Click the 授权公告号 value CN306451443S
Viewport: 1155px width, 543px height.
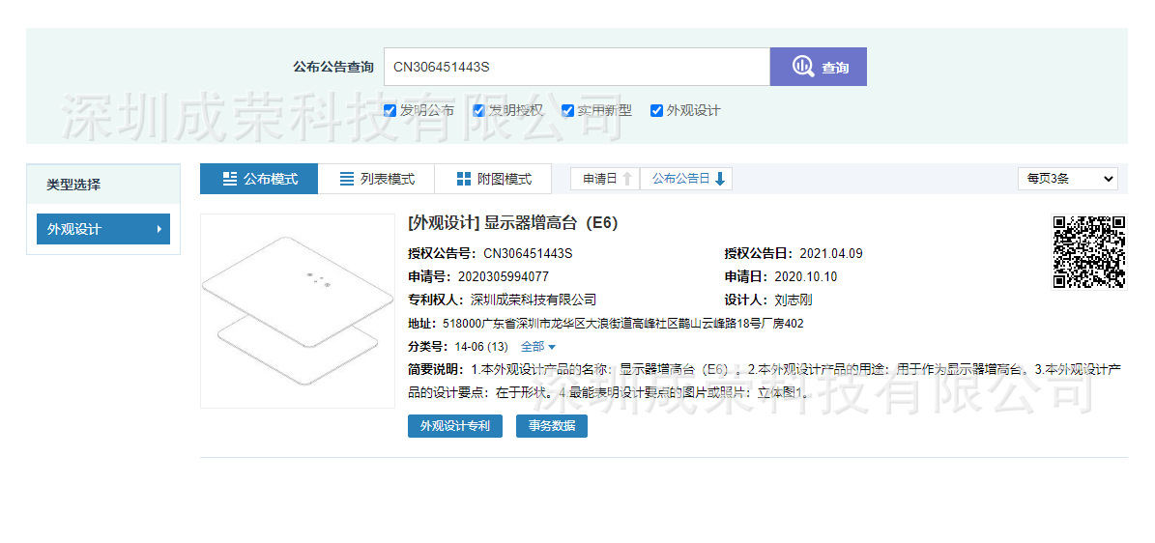(528, 254)
